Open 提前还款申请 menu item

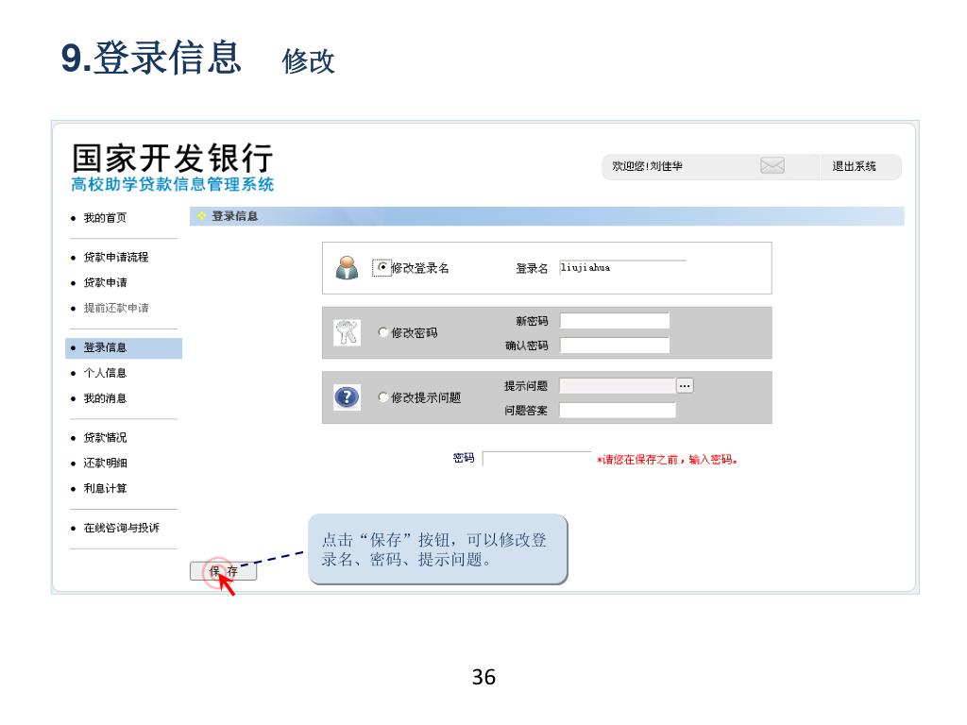tap(116, 308)
